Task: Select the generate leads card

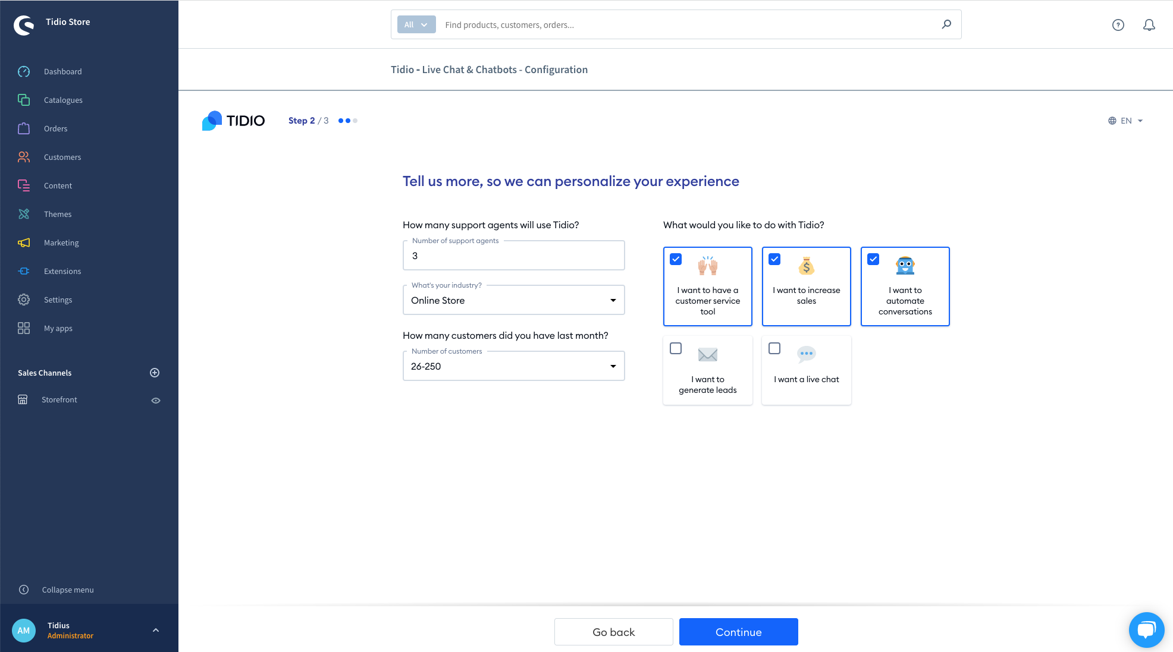Action: coord(708,370)
